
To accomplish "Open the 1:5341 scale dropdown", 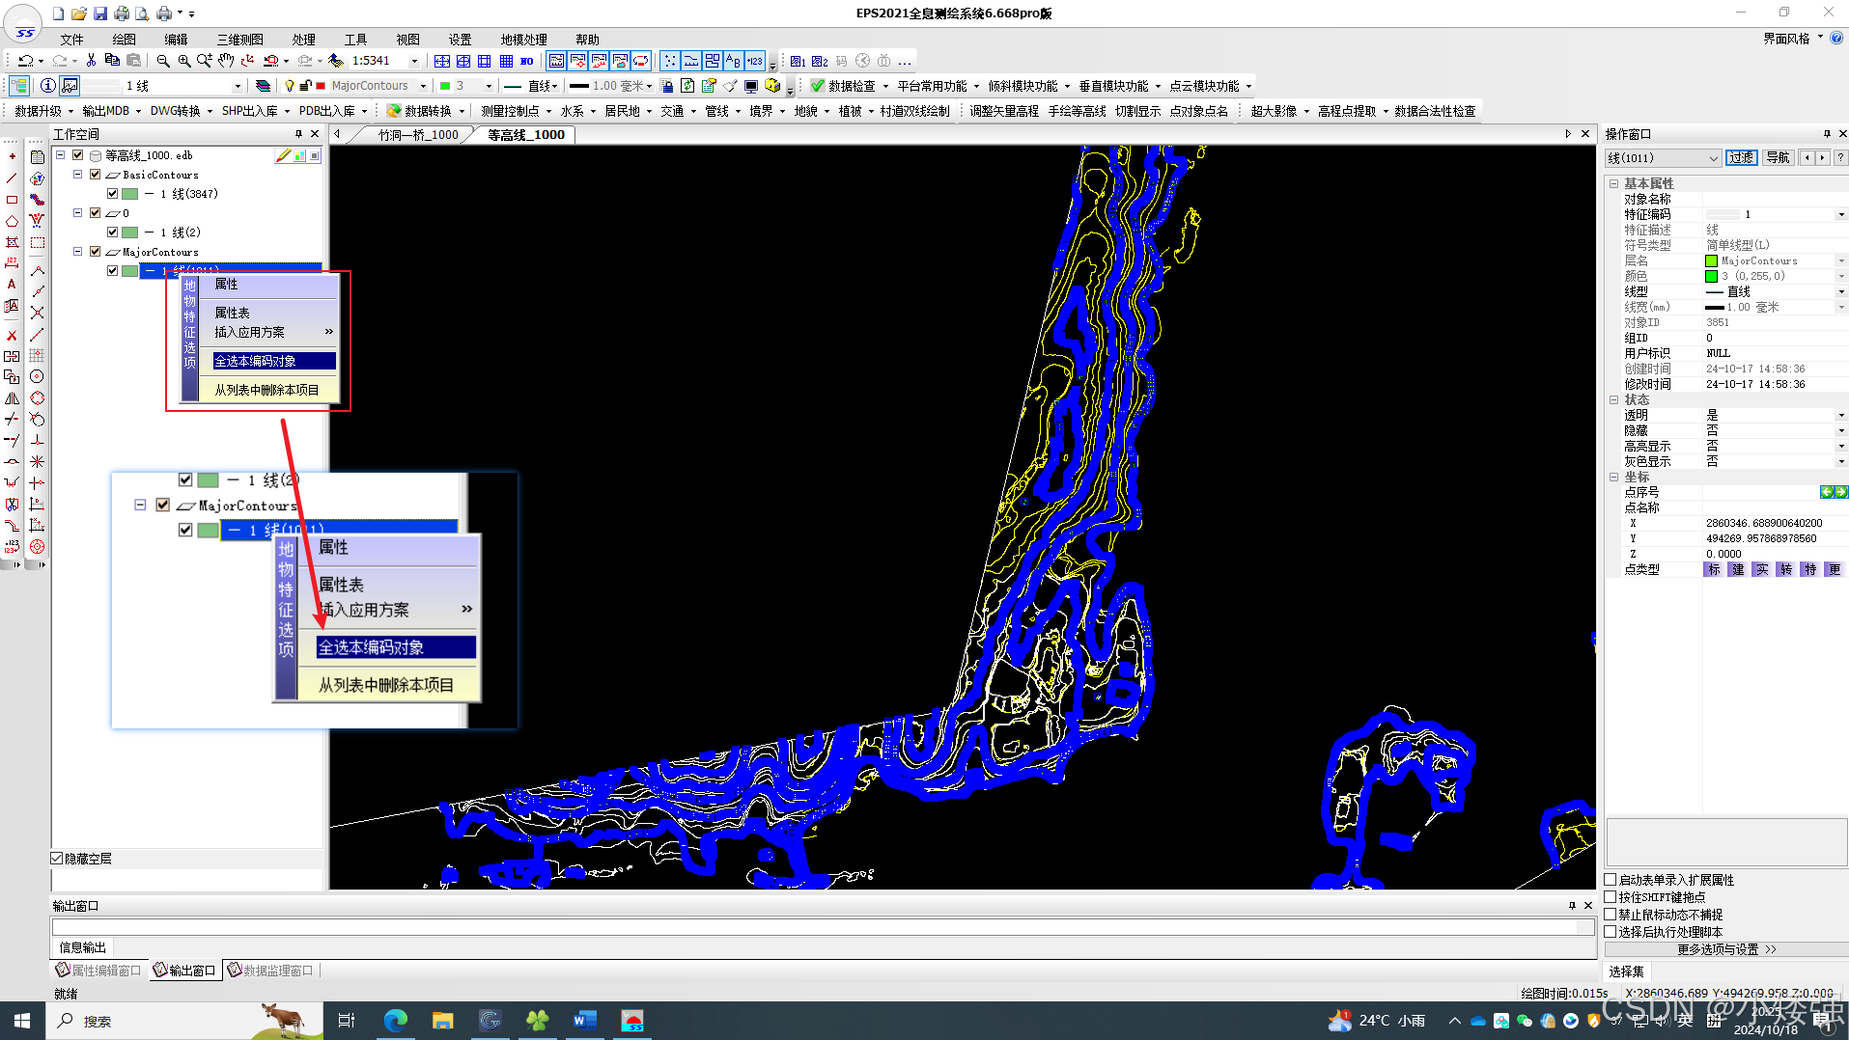I will click(x=415, y=61).
